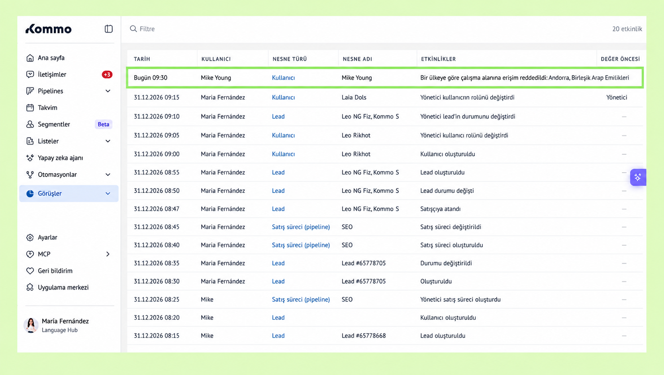The image size is (664, 375).
Task: Click the Otomasyonlar branch icon
Action: 30,175
